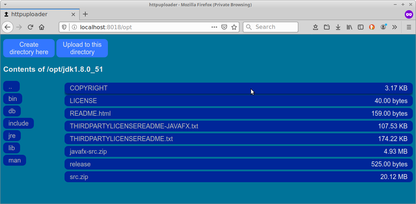
Task: Download the javafx-src.zip file
Action: [x=88, y=152]
